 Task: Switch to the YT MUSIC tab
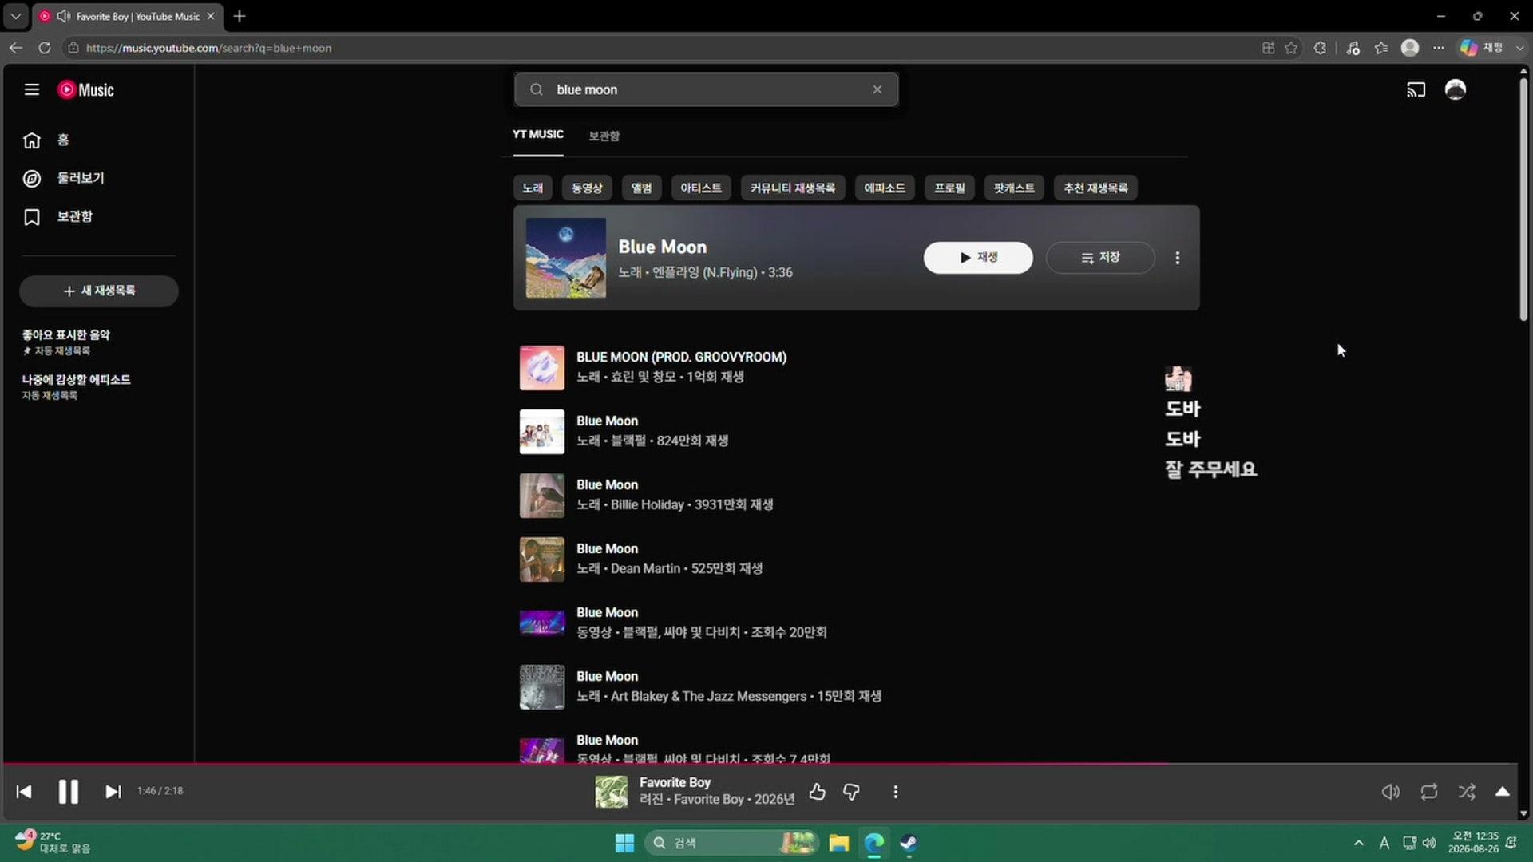coord(538,135)
